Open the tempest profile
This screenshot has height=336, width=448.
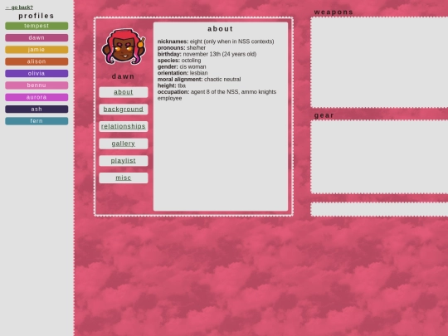click(37, 26)
